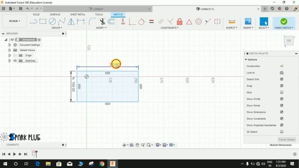Open the Modify dropdown menu

[101, 28]
